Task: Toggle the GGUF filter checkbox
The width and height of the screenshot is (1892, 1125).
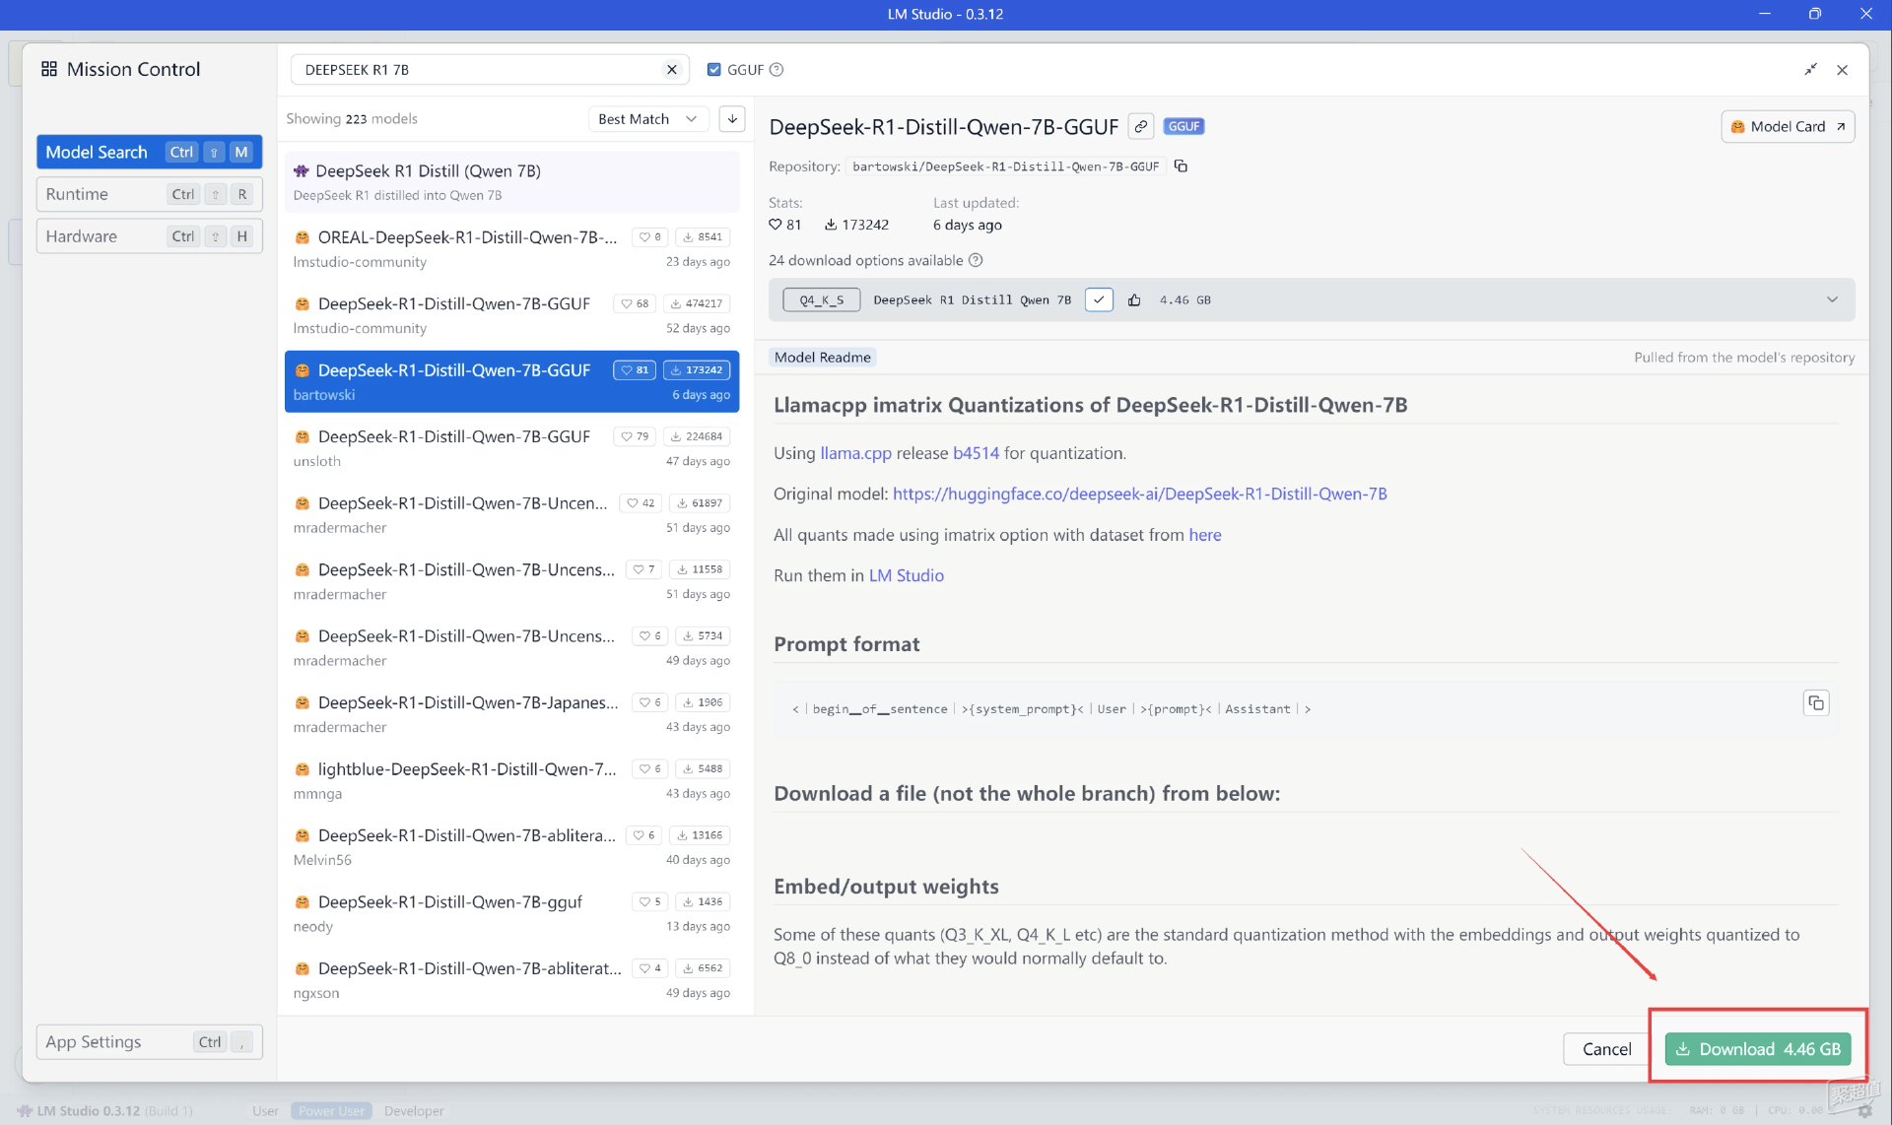Action: click(x=714, y=70)
